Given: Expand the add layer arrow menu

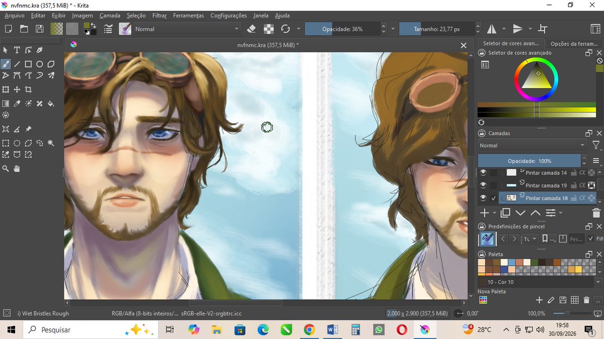Looking at the screenshot, I should coord(494,213).
